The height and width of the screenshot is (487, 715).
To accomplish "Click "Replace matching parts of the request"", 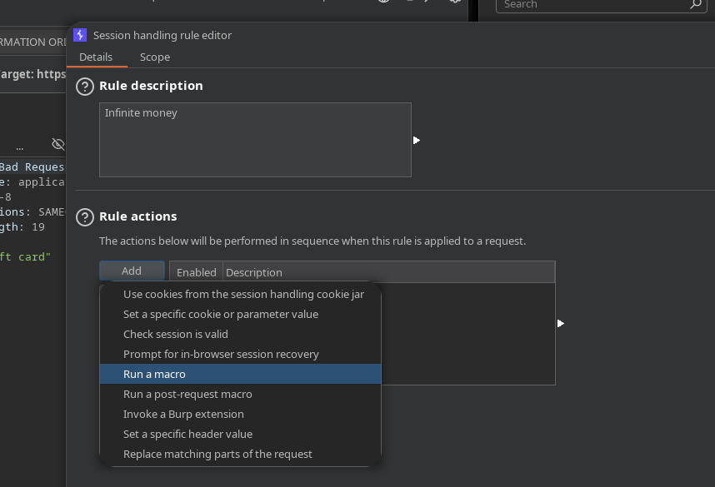I will 217,455.
